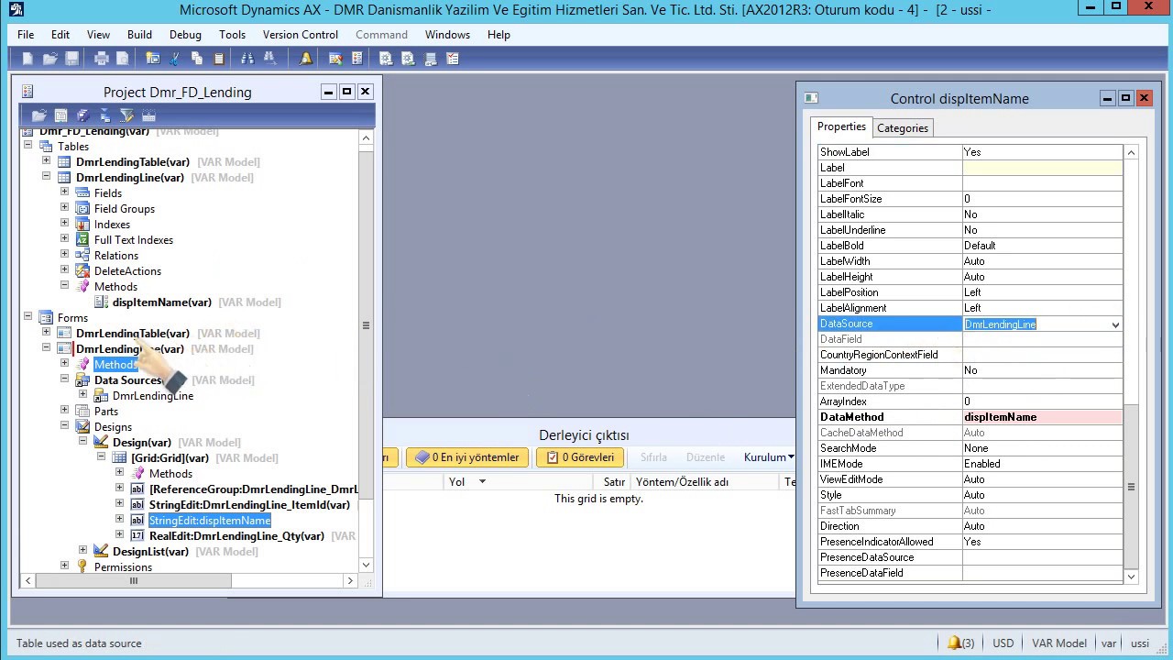This screenshot has height=660, width=1173.
Task: Open the Debug menu
Action: point(185,34)
